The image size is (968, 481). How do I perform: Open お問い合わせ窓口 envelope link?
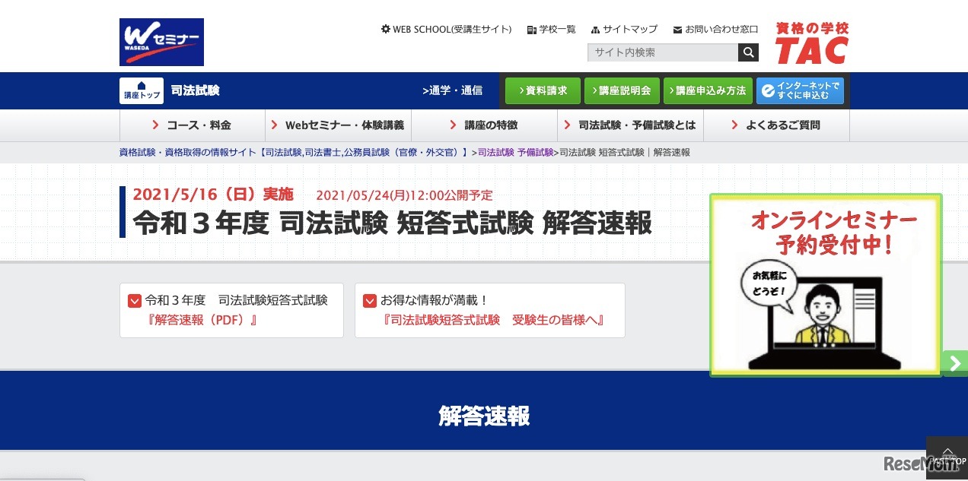pyautogui.click(x=715, y=29)
